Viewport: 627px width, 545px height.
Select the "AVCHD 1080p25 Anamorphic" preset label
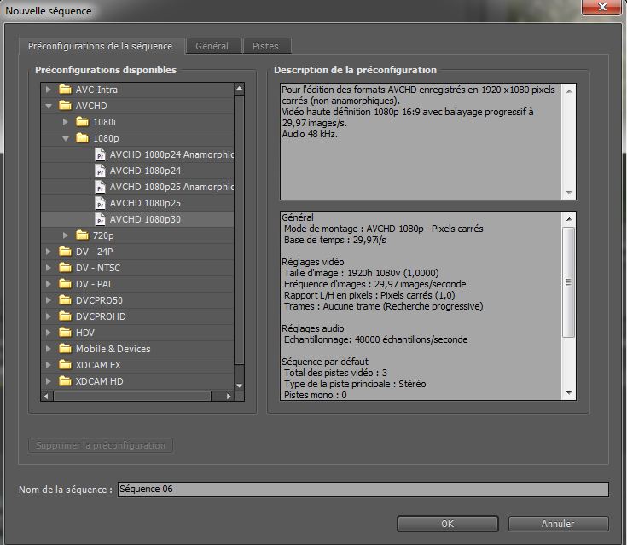[x=171, y=187]
